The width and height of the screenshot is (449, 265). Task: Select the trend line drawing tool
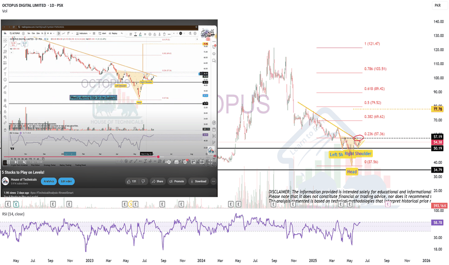[x=5, y=46]
